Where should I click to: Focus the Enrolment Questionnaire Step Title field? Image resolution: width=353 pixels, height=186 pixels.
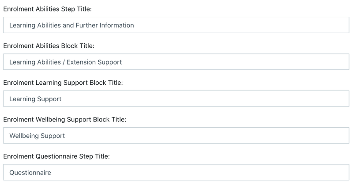176,172
